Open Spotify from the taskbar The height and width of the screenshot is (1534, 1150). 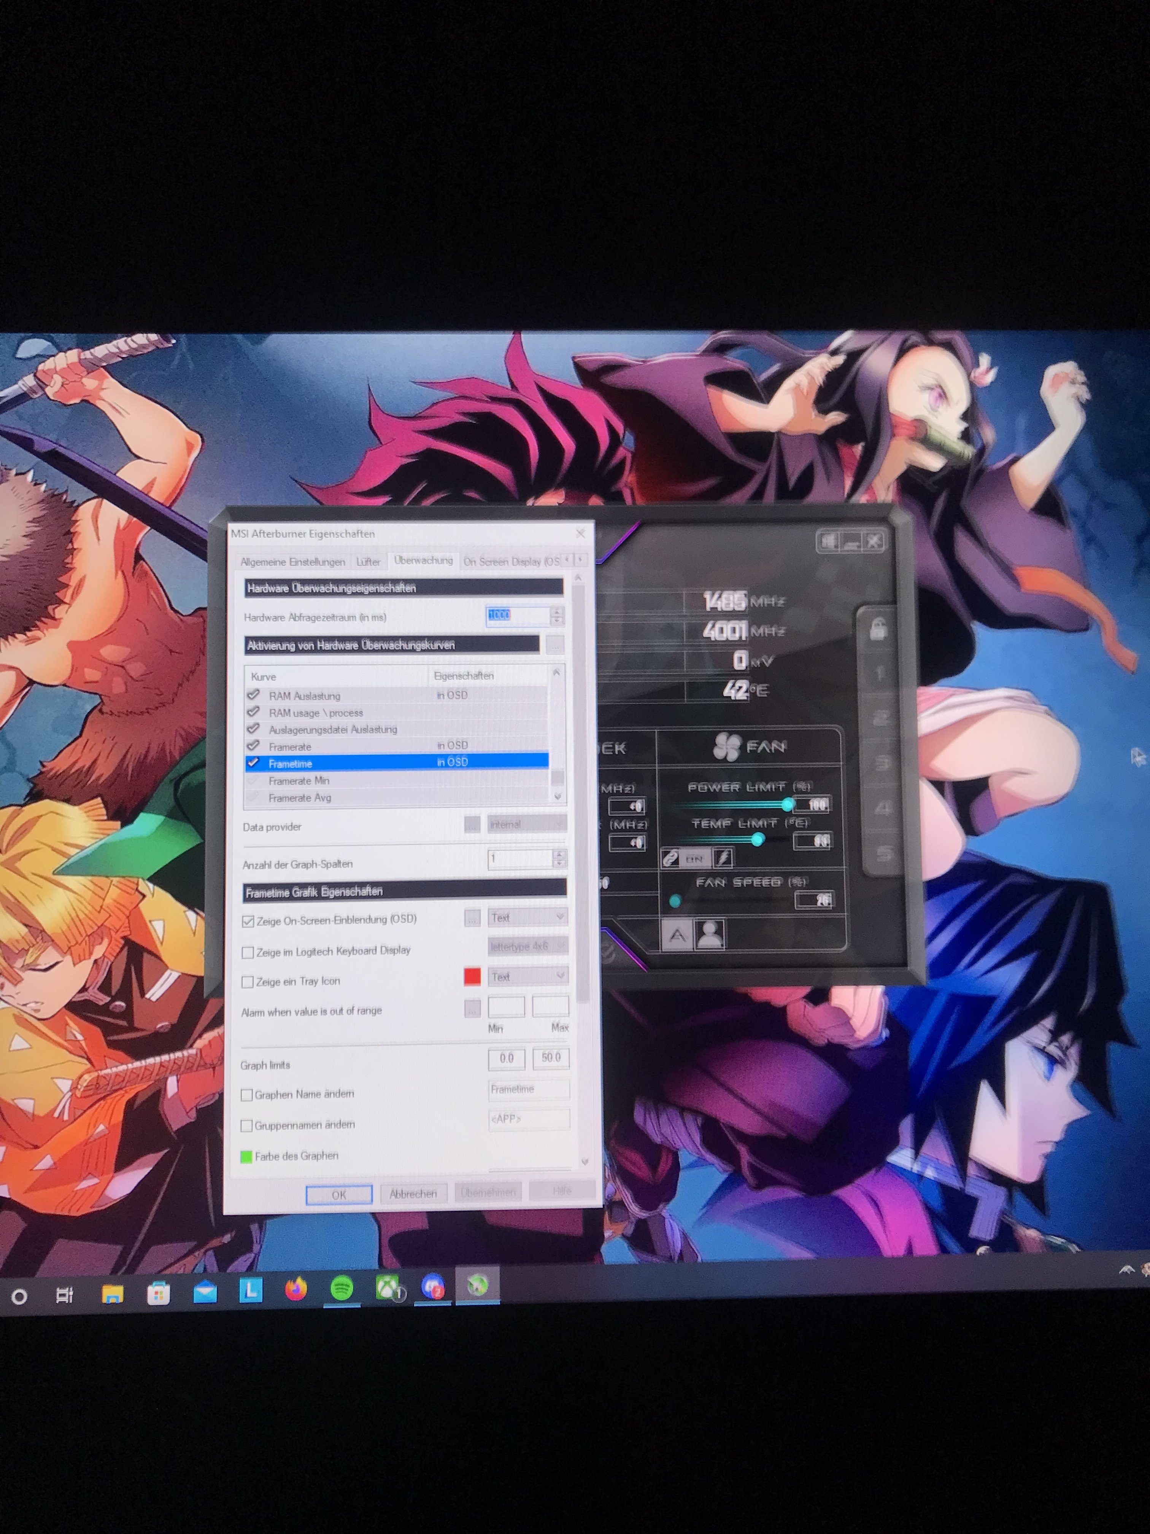click(342, 1289)
